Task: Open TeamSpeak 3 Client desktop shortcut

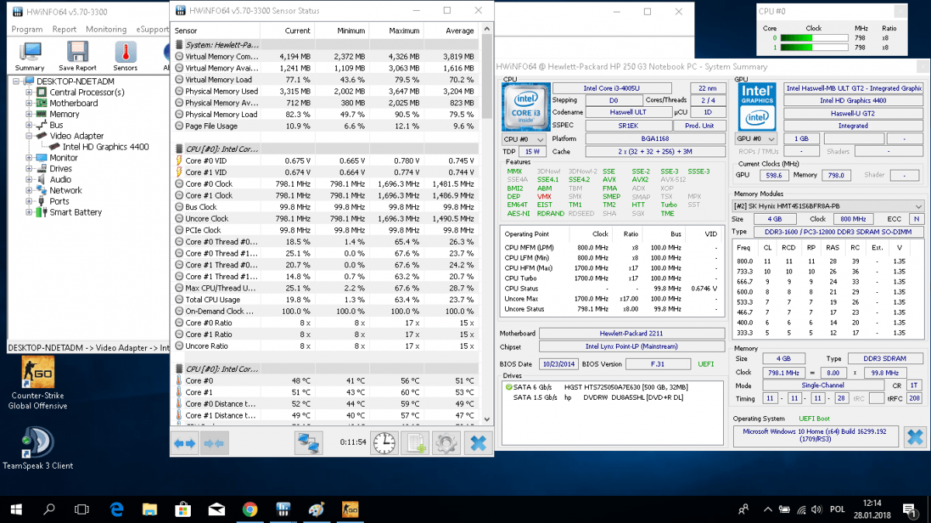Action: tap(38, 449)
